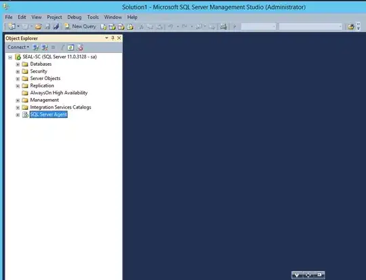
Task: Toggle Object Explorer auto-hide pin
Action: click(113, 38)
